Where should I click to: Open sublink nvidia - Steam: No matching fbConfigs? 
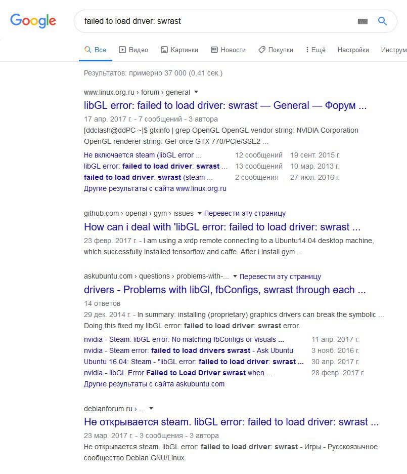pos(184,339)
